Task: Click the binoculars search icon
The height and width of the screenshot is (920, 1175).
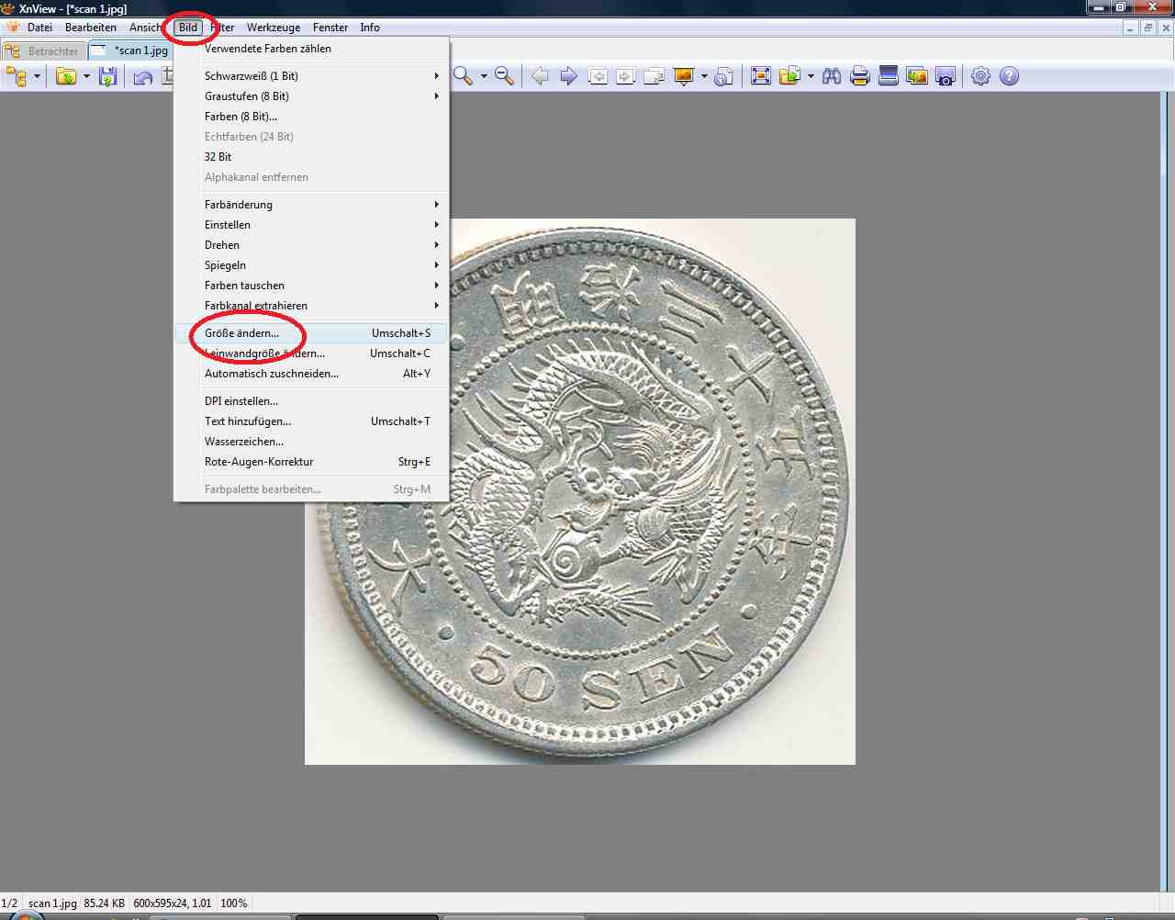Action: click(832, 76)
